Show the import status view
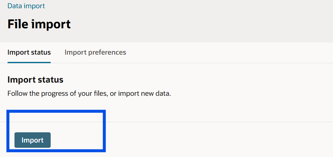 [29, 52]
